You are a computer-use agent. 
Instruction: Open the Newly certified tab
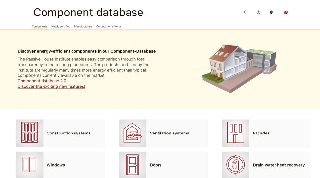[x=61, y=26]
